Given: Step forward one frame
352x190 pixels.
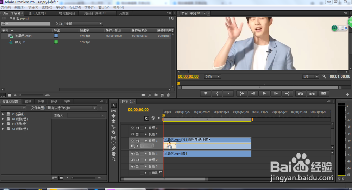Looking at the screenshot, I should [x=276, y=93].
